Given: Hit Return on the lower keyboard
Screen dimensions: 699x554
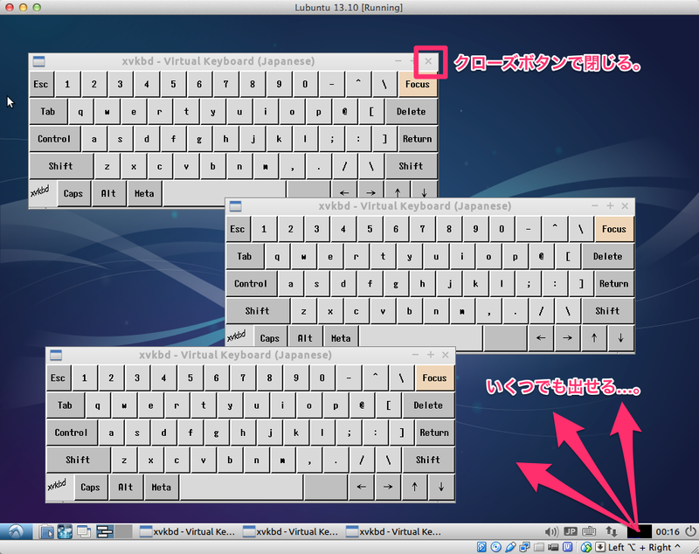Looking at the screenshot, I should [434, 433].
